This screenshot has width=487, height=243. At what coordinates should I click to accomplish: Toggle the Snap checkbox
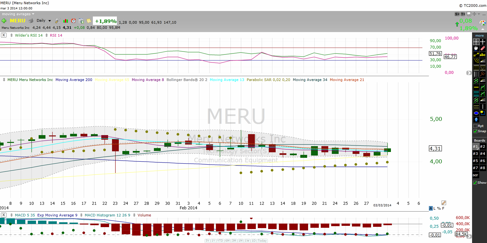point(475,131)
